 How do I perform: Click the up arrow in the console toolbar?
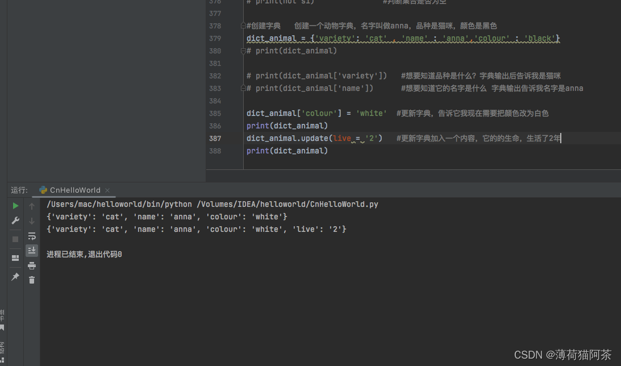(31, 205)
